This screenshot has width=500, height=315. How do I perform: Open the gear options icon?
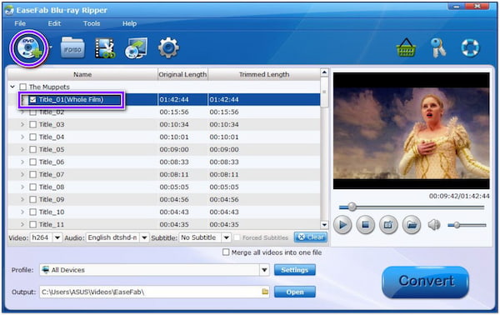(x=168, y=47)
